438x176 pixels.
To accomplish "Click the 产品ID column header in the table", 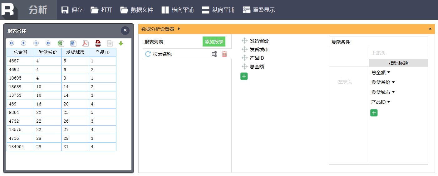I will click(x=102, y=52).
